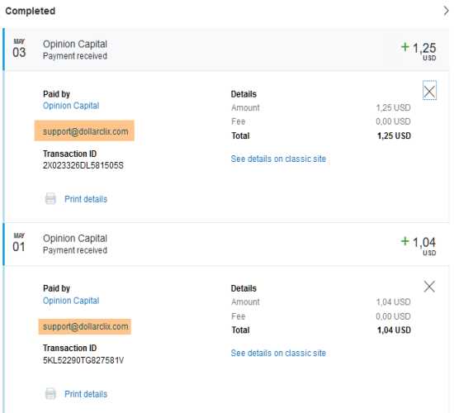Open Opinion Capital payer link, May 01

pyautogui.click(x=71, y=301)
